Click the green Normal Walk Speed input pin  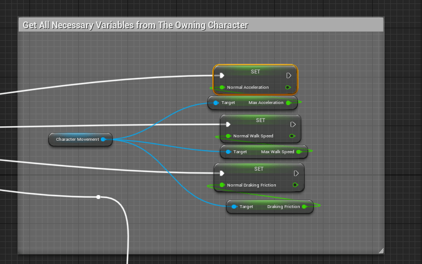[x=228, y=136]
